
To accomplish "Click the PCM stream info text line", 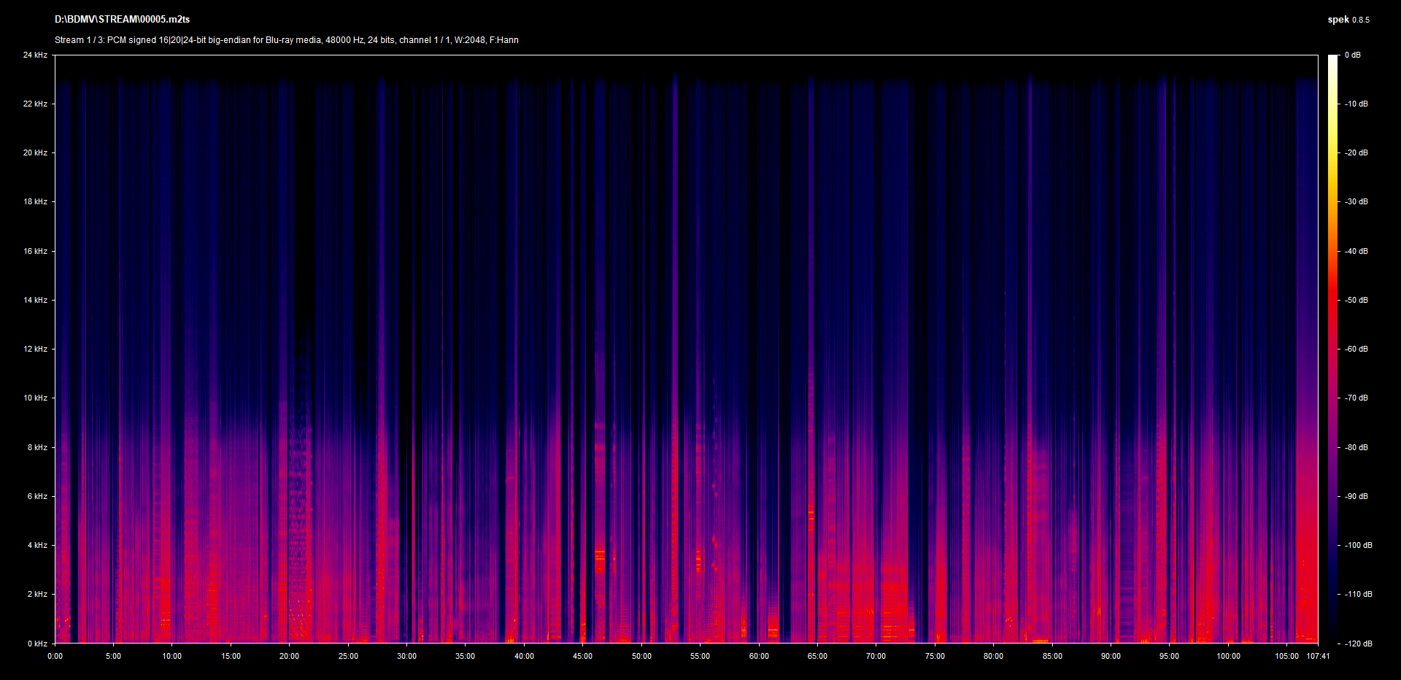I will tap(286, 40).
